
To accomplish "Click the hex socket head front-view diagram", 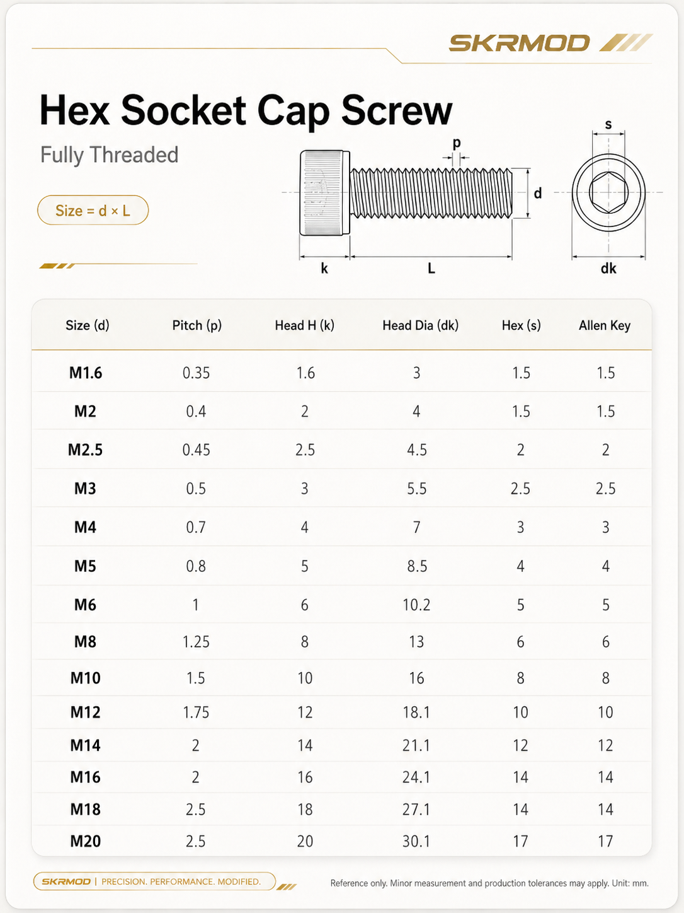I will 608,192.
